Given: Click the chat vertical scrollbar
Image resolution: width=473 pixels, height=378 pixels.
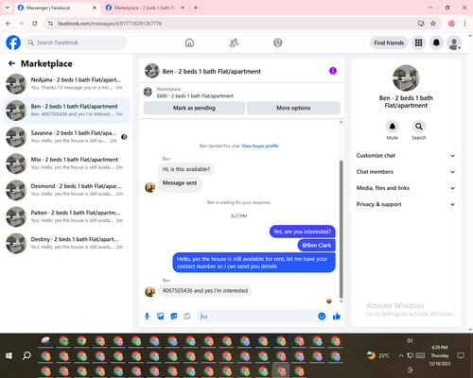Looking at the screenshot, I should point(341,230).
